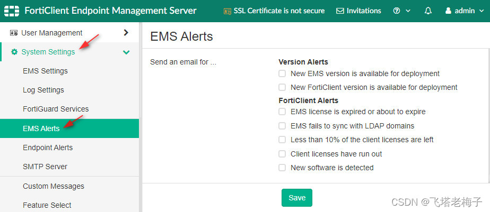
Task: Click the FortiClient Endpoint Management Server title
Action: coord(110,11)
